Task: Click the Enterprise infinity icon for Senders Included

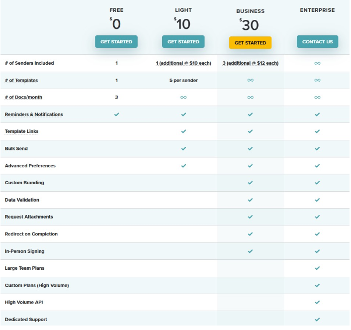Action: (x=317, y=63)
